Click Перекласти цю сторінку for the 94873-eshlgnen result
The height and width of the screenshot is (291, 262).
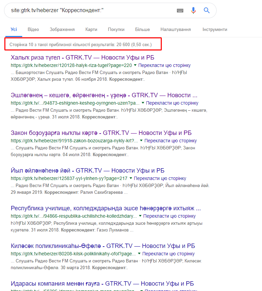(172, 103)
